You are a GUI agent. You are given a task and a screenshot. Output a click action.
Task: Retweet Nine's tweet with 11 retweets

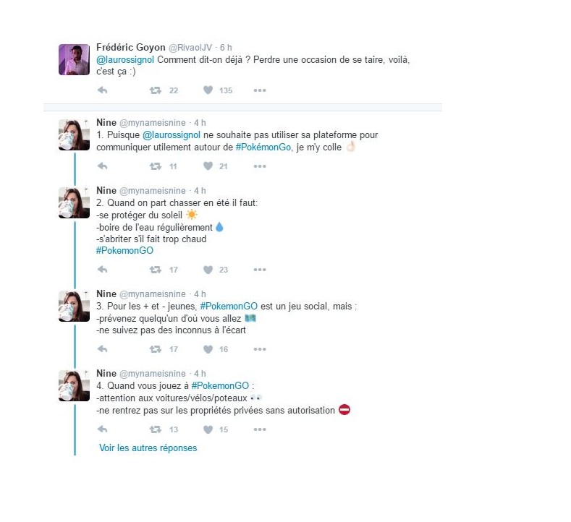(156, 166)
